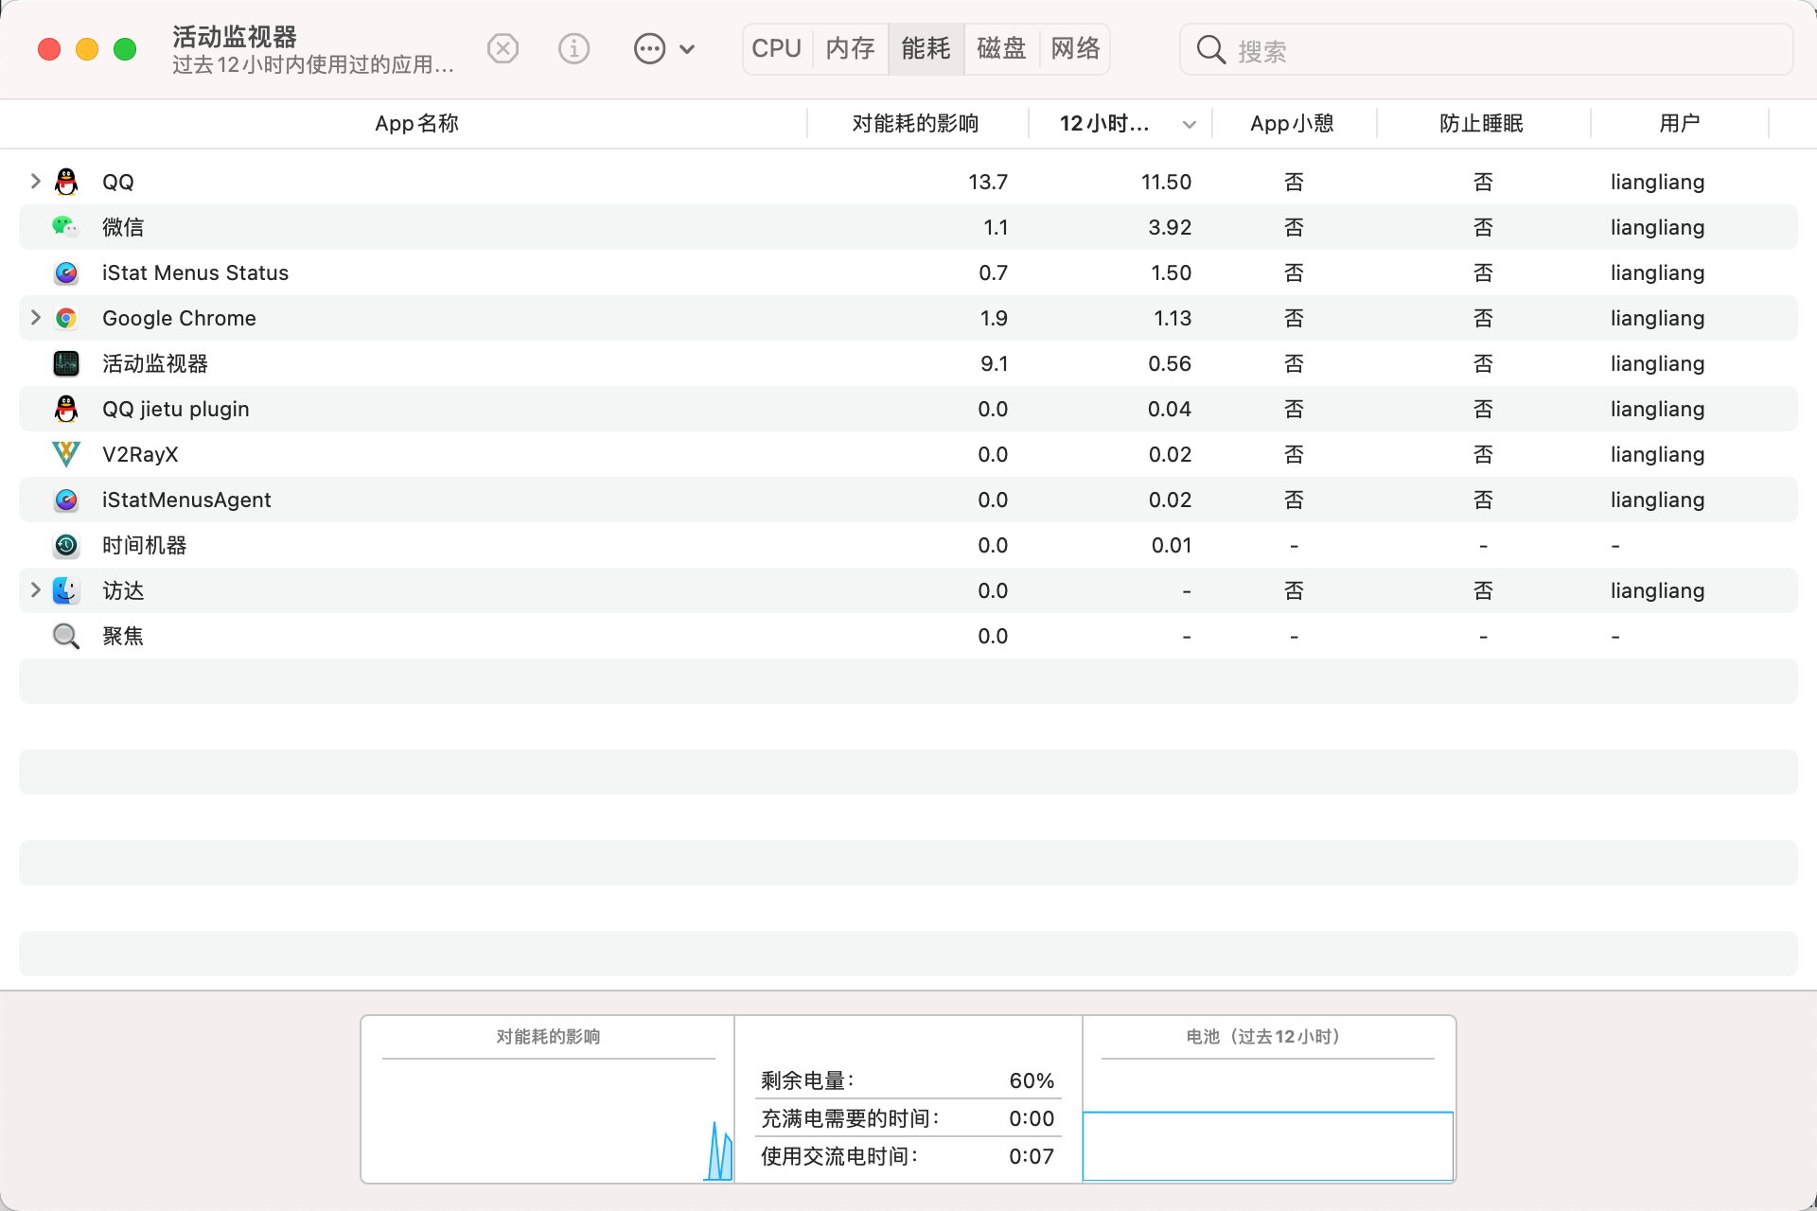The image size is (1817, 1211).
Task: Click the iStat Menus Status icon
Action: click(65, 272)
